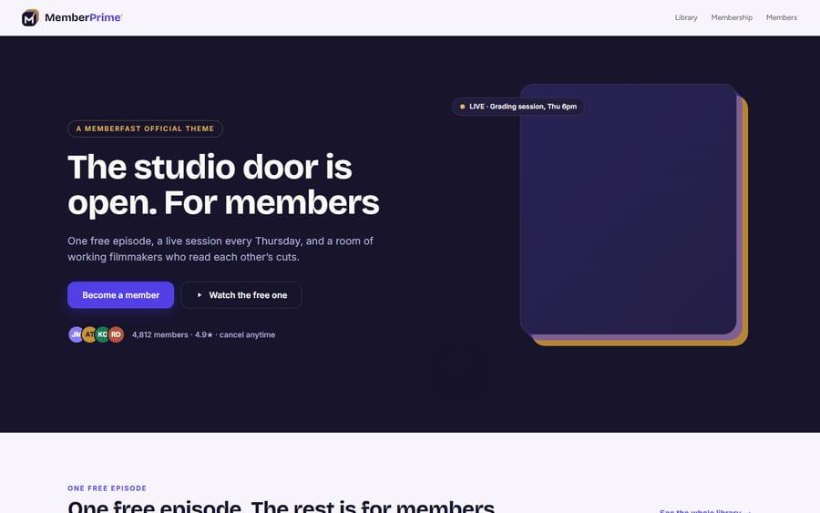820x513 pixels.
Task: Click the MemberPrime logo icon
Action: coord(30,18)
